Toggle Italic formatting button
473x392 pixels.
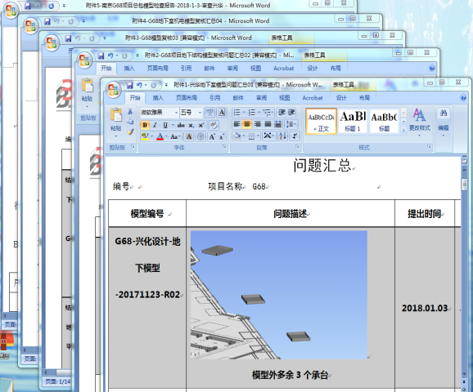tap(155, 125)
